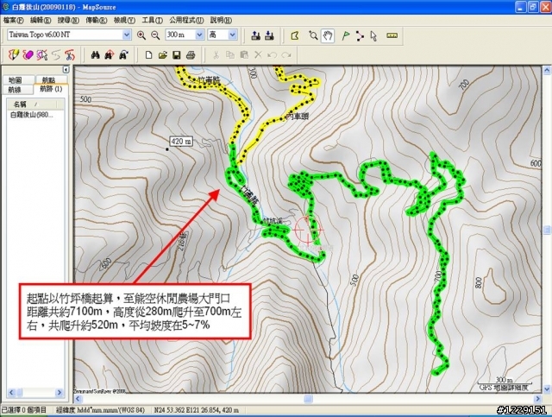Screen dimensions: 552x417
Task: Click the send to device icon
Action: click(256, 35)
